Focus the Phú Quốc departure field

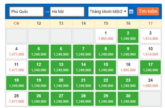26,12
